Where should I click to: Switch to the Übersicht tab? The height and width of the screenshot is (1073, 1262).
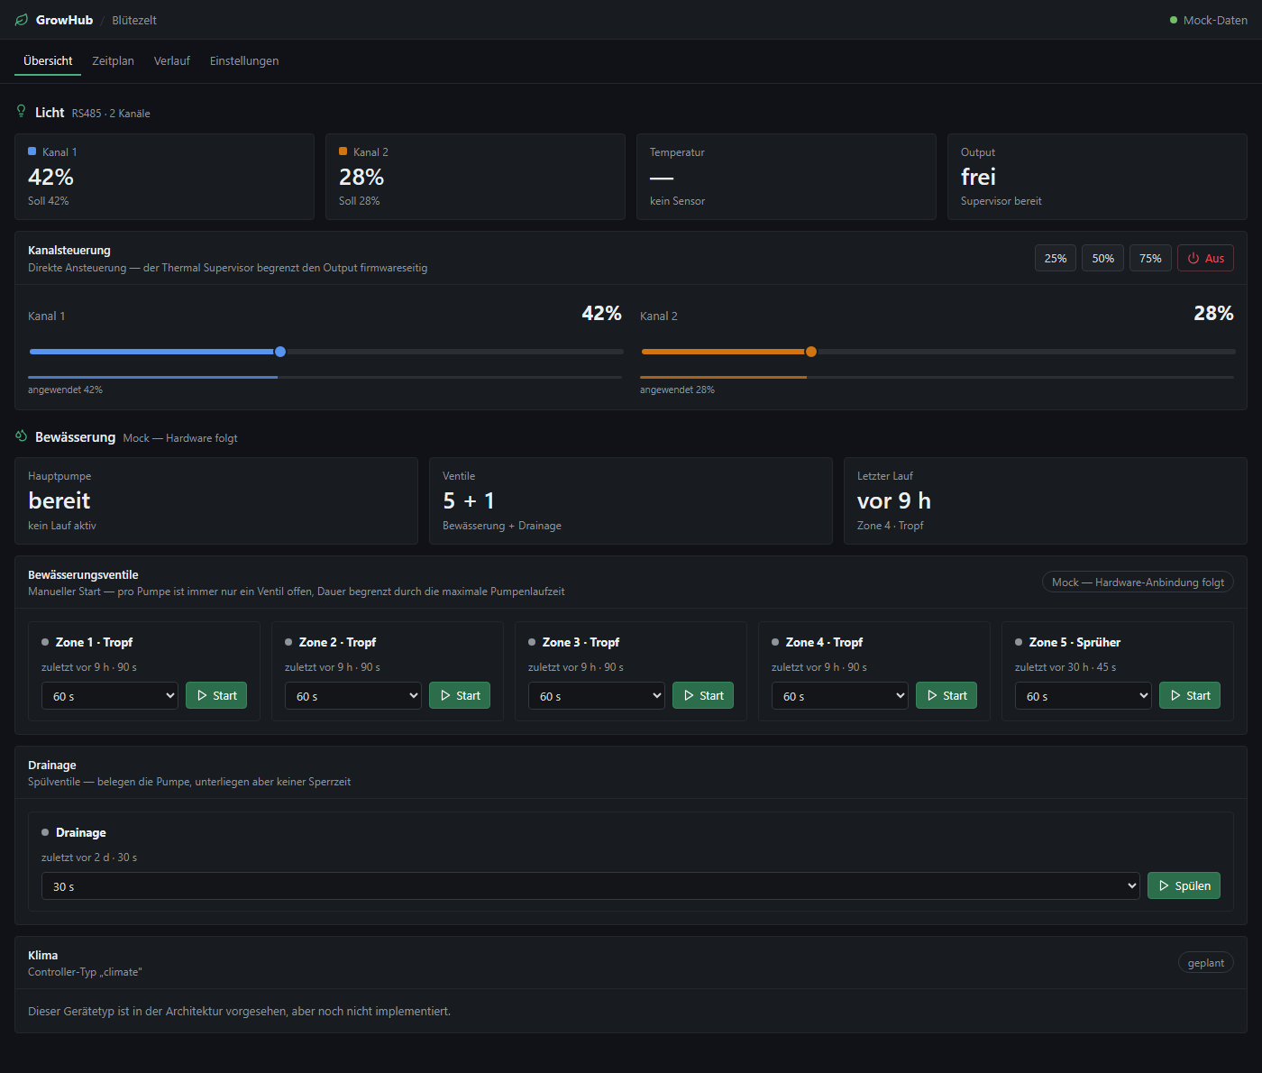[48, 61]
